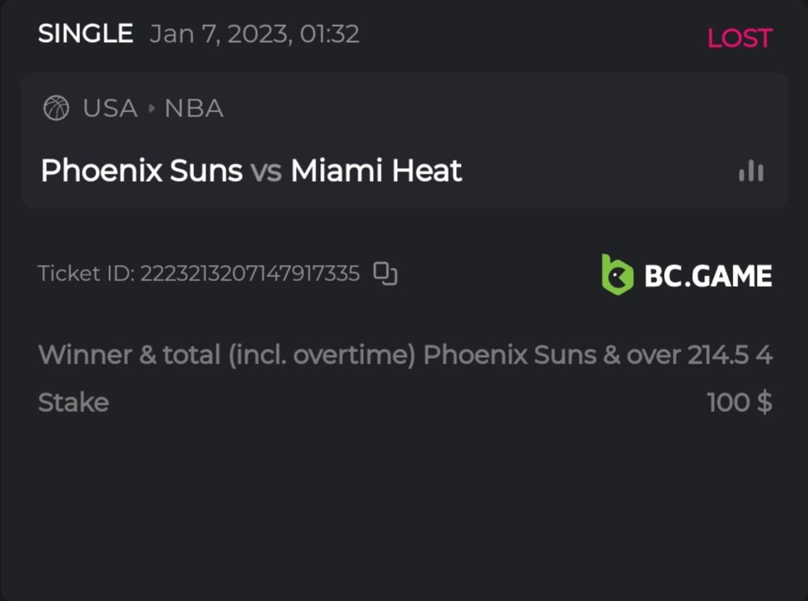Click the LOST bet status label

(x=739, y=38)
